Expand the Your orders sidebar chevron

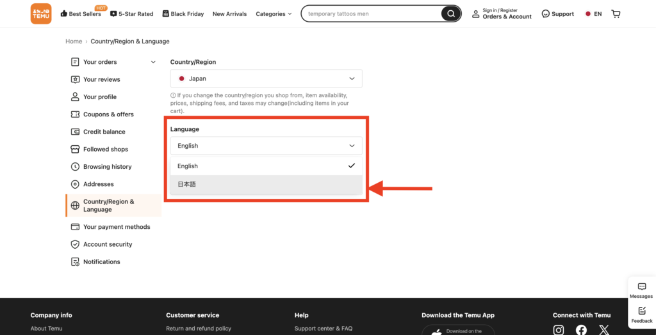pos(153,62)
